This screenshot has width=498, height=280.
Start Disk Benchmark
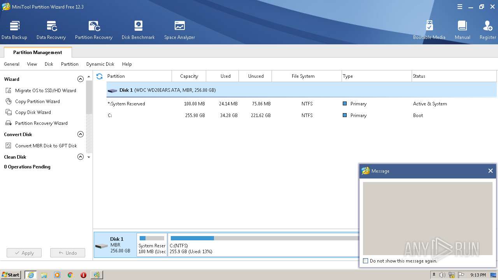[x=138, y=30]
